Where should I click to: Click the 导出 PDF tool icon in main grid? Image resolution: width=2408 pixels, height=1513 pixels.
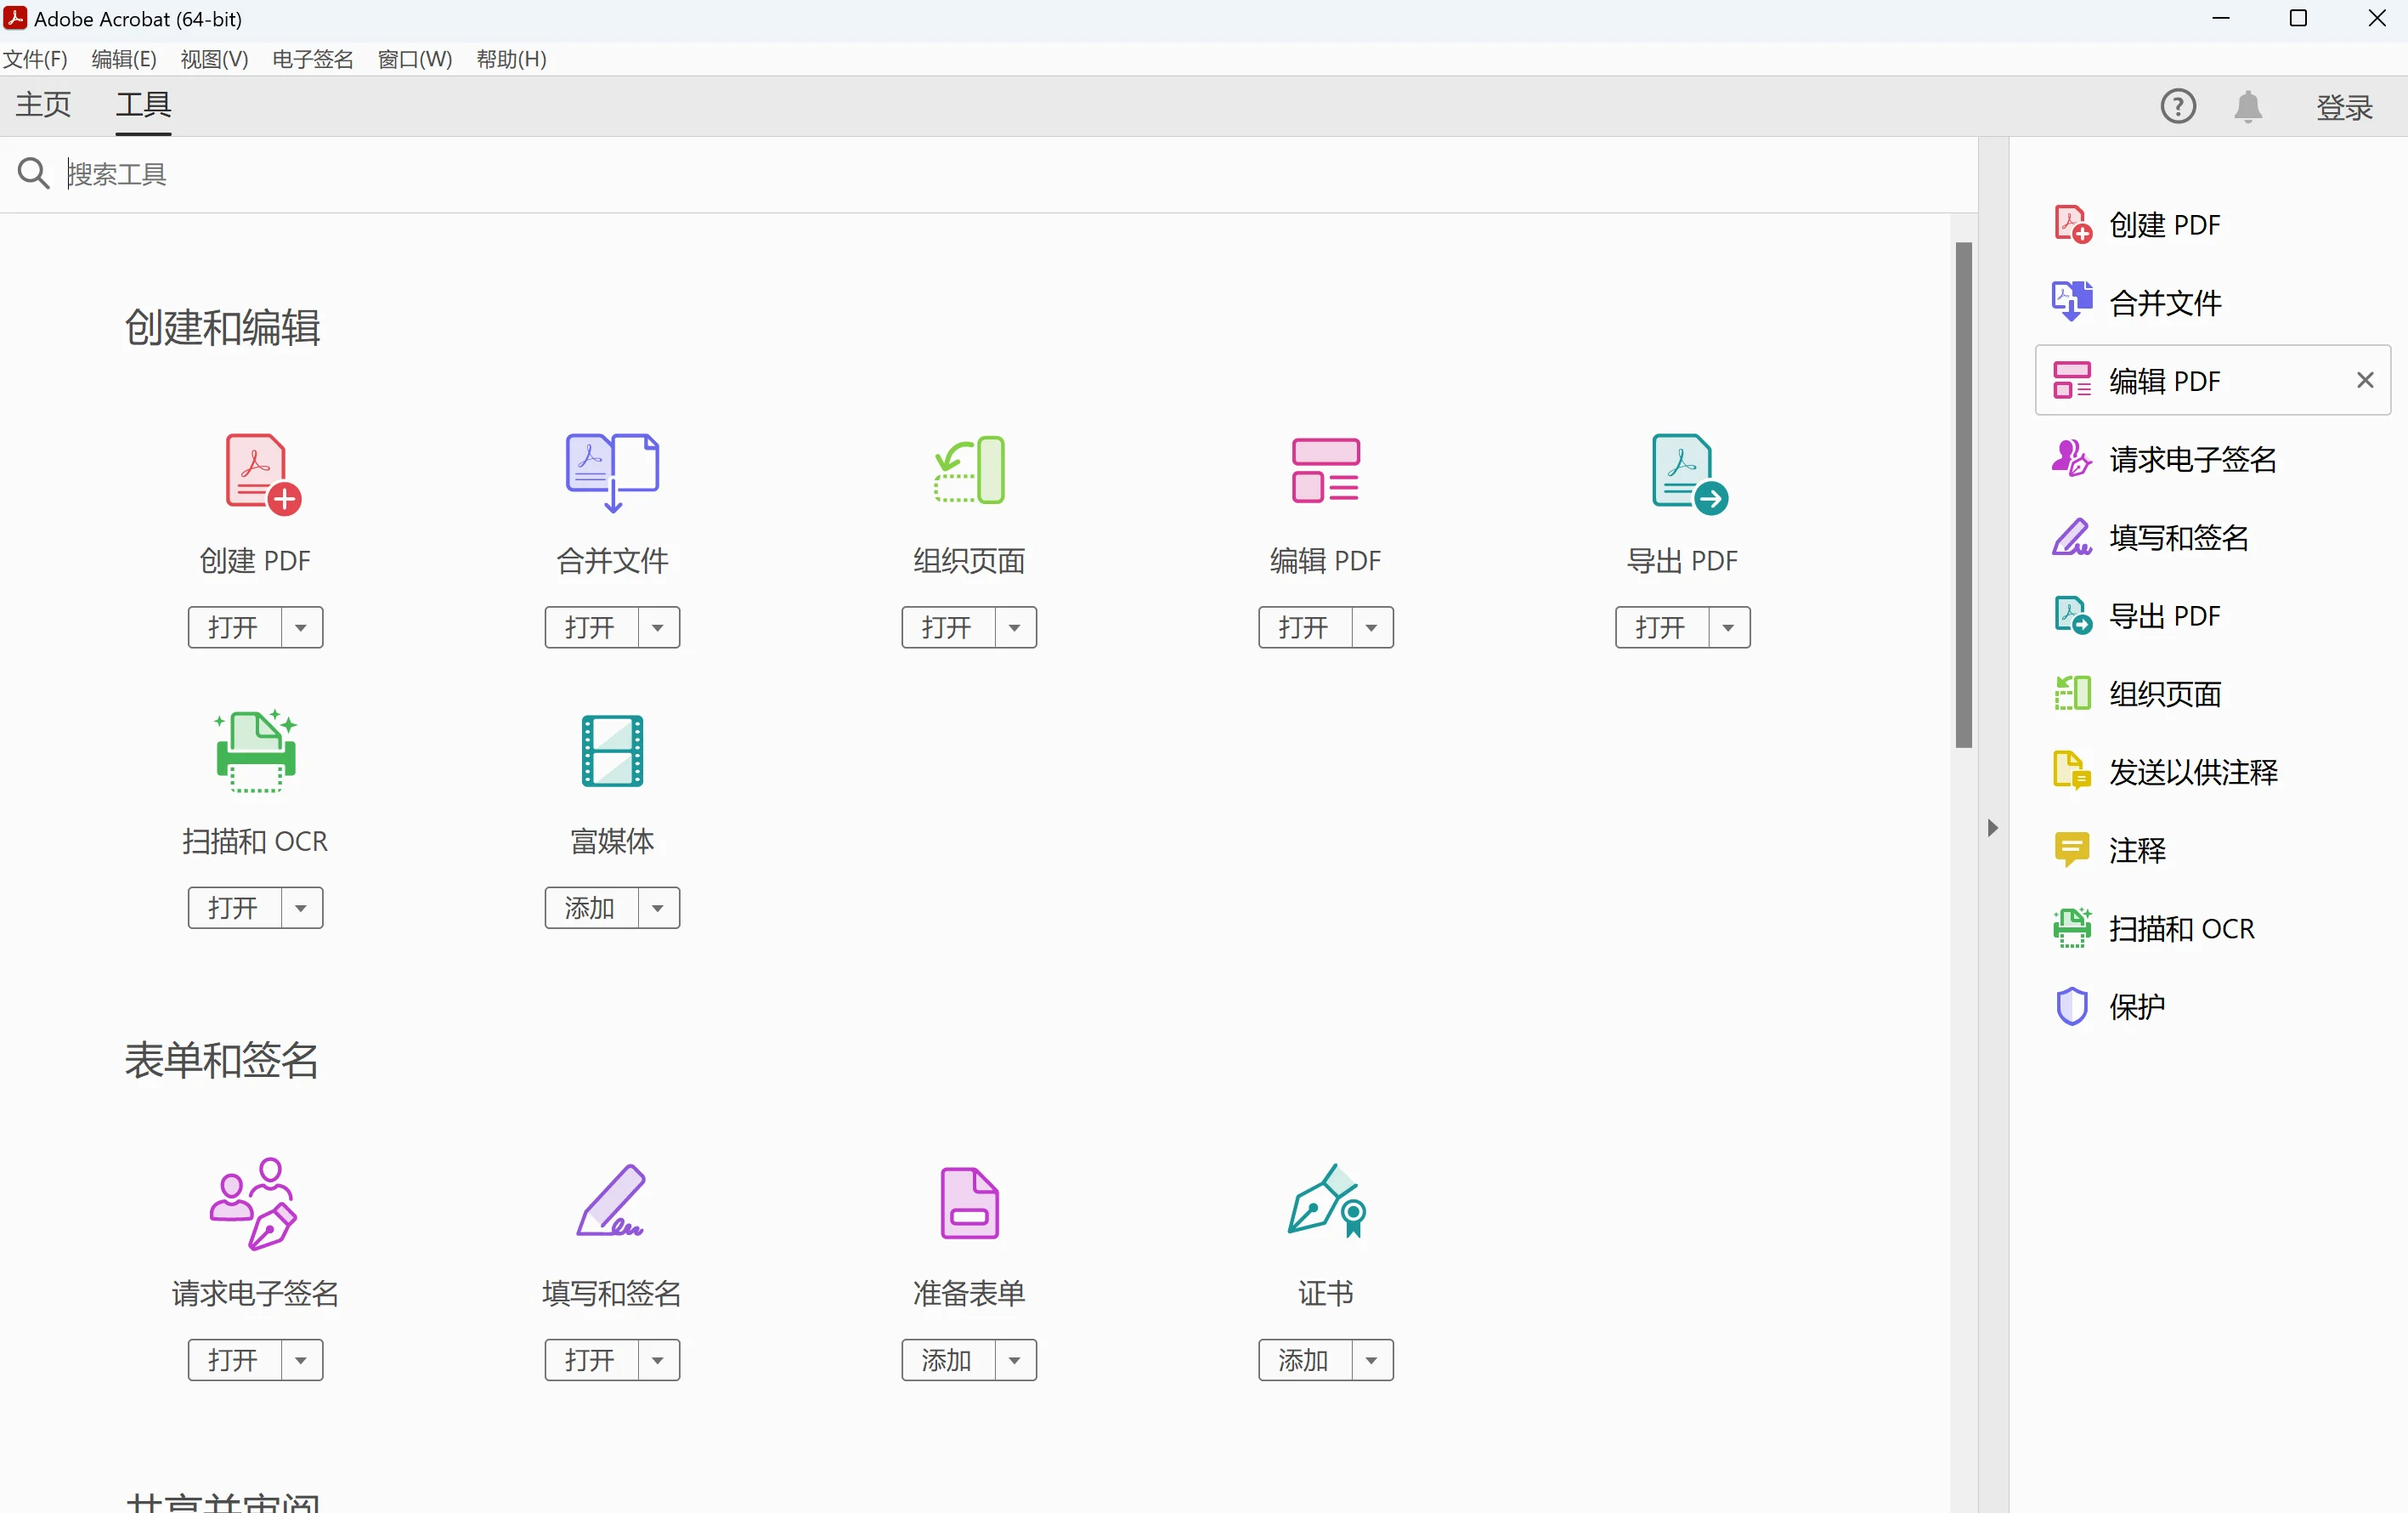1689,473
